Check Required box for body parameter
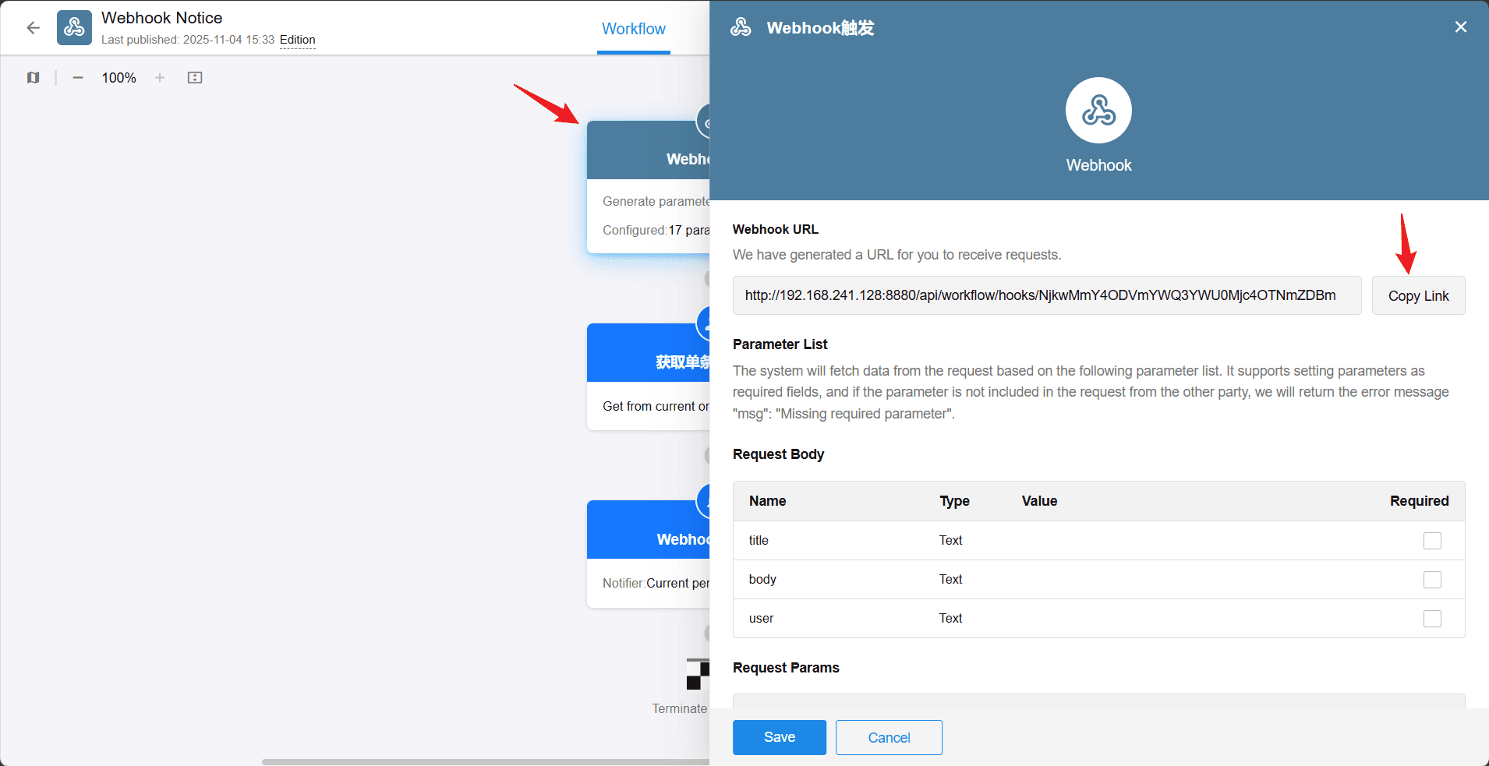The image size is (1489, 766). tap(1431, 580)
